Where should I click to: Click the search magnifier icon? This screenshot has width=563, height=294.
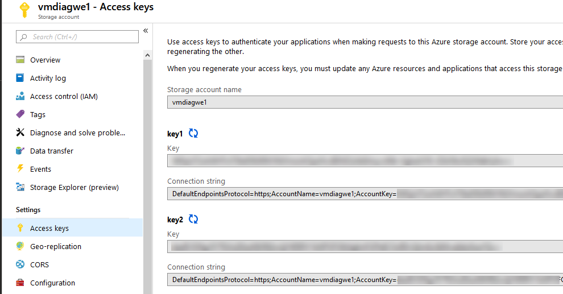24,37
